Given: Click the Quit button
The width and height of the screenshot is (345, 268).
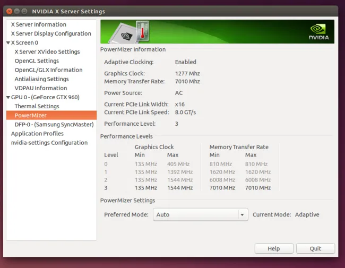Looking at the screenshot, I should 315,248.
